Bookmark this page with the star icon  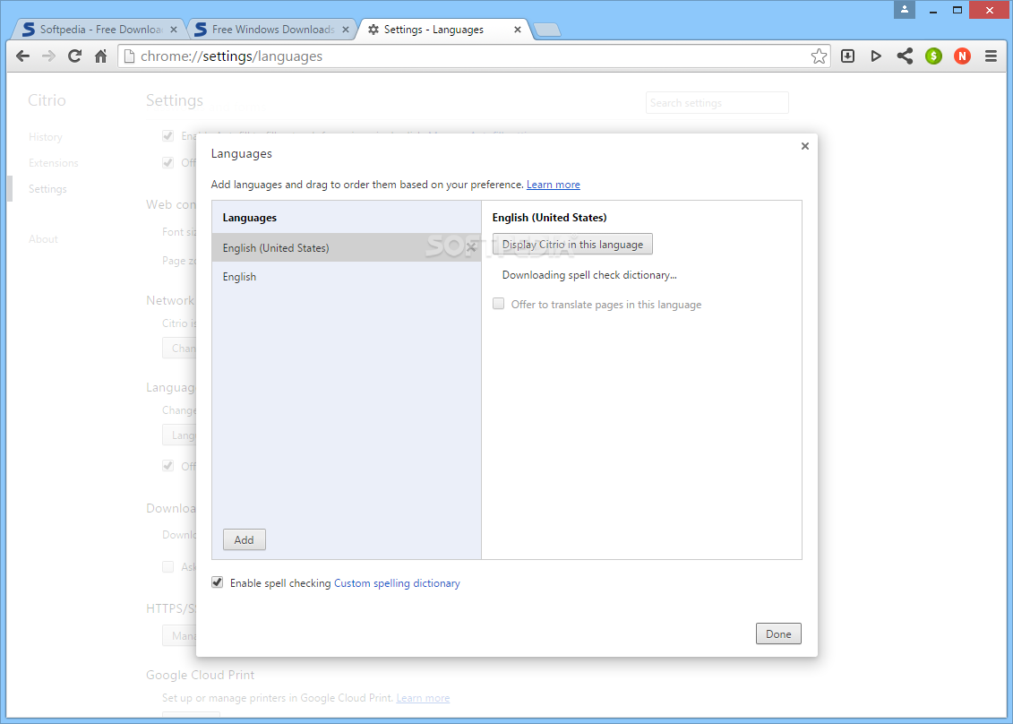point(819,56)
